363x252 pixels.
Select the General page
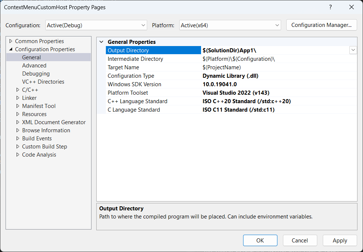point(31,57)
